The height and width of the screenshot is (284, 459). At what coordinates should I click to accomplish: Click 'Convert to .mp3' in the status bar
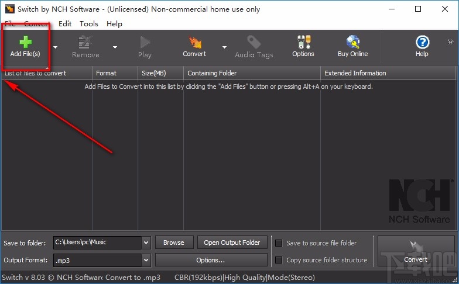pos(133,277)
